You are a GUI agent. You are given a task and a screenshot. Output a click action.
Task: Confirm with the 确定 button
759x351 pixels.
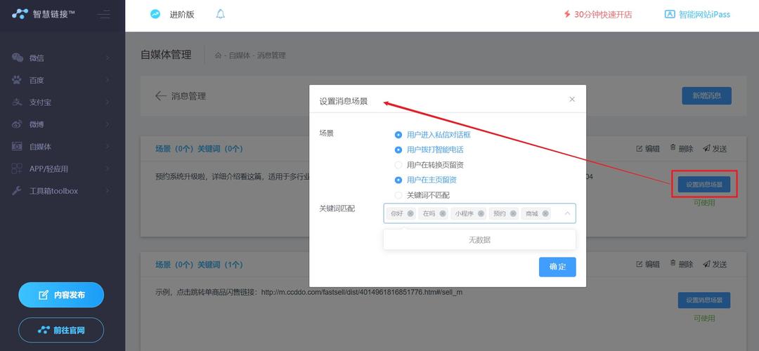pos(557,267)
